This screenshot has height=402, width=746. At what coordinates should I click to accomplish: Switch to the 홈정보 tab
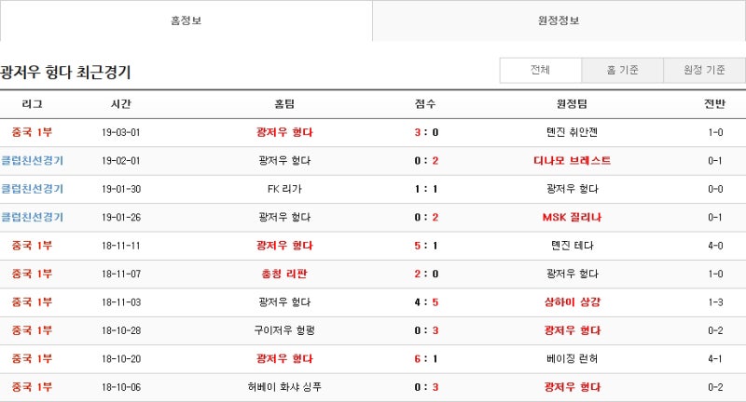pos(186,20)
